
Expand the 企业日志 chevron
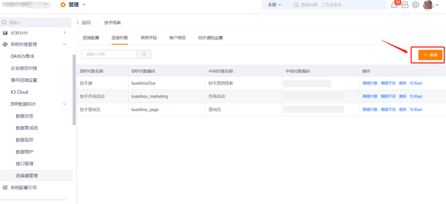click(x=64, y=32)
